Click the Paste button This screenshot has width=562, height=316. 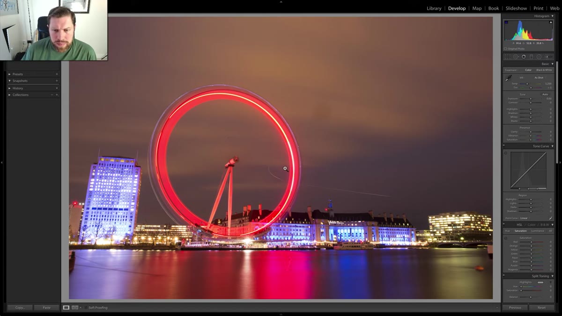[46, 308]
